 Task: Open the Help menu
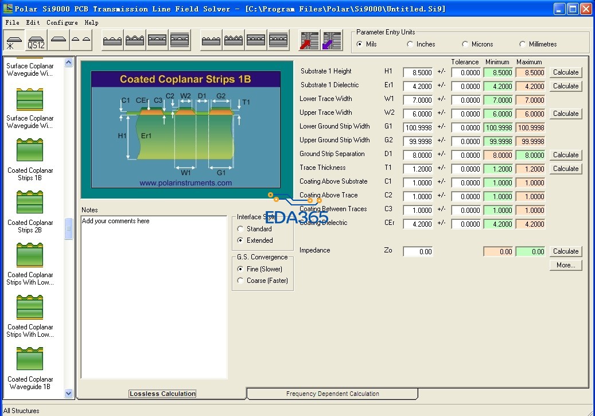[91, 23]
